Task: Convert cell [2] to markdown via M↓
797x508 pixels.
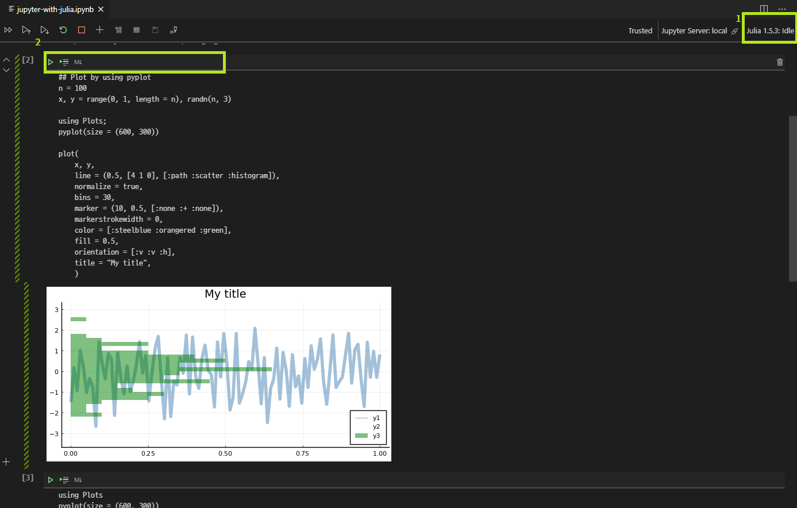Action: point(78,62)
